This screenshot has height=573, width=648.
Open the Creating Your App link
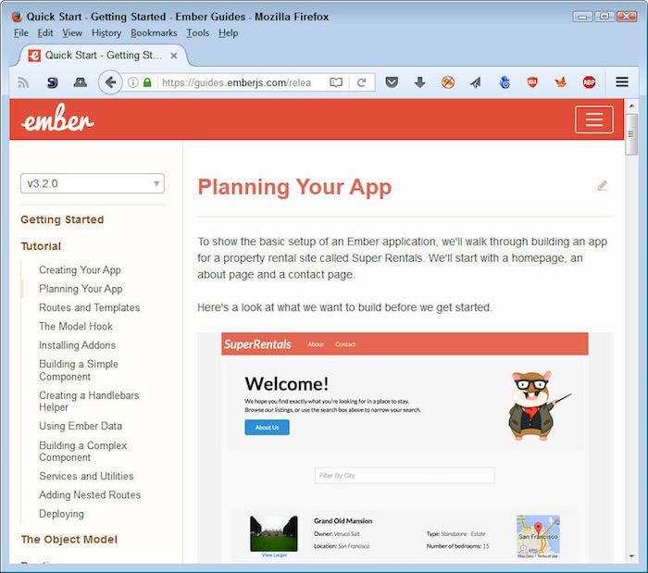(x=80, y=269)
